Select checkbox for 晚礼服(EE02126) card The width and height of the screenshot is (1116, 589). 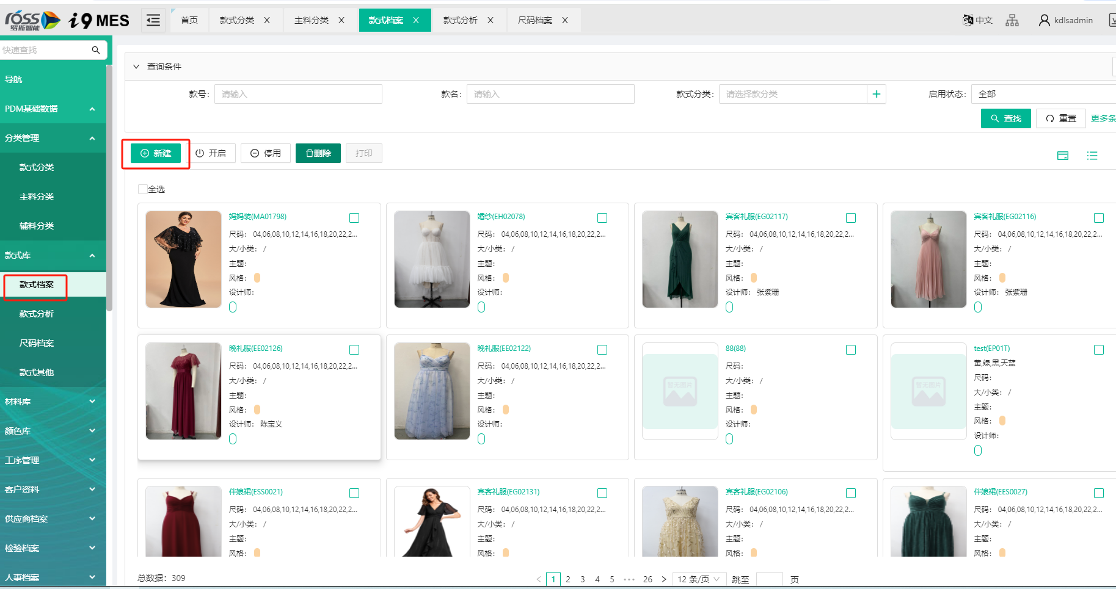click(354, 350)
